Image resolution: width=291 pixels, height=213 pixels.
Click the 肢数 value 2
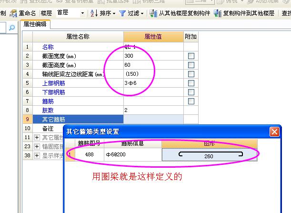coord(126,110)
